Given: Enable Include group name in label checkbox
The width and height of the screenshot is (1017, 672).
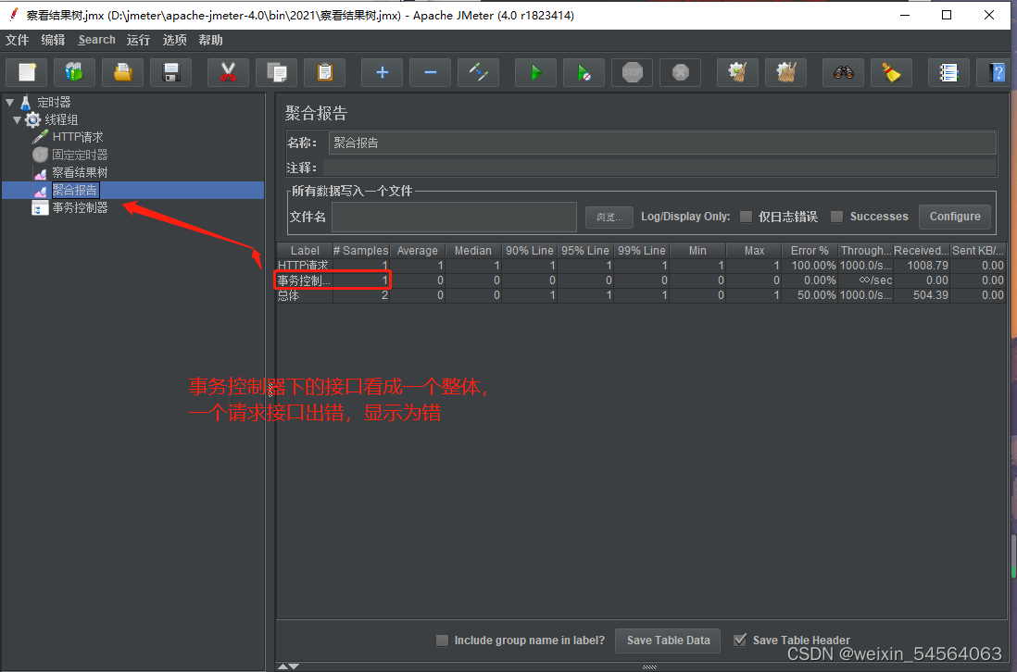Looking at the screenshot, I should point(443,641).
